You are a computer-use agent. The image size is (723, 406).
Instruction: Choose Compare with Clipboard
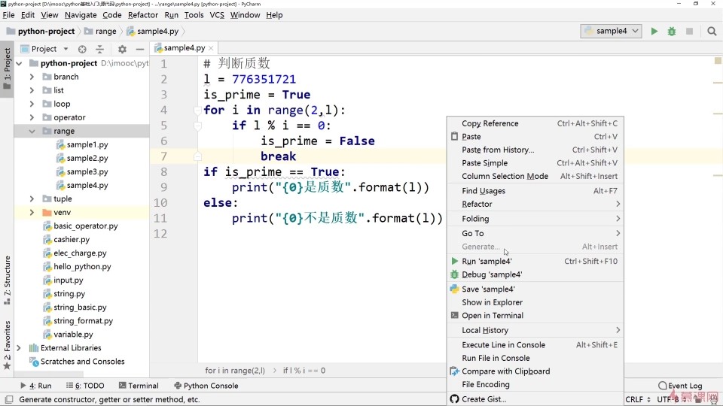pyautogui.click(x=535, y=371)
